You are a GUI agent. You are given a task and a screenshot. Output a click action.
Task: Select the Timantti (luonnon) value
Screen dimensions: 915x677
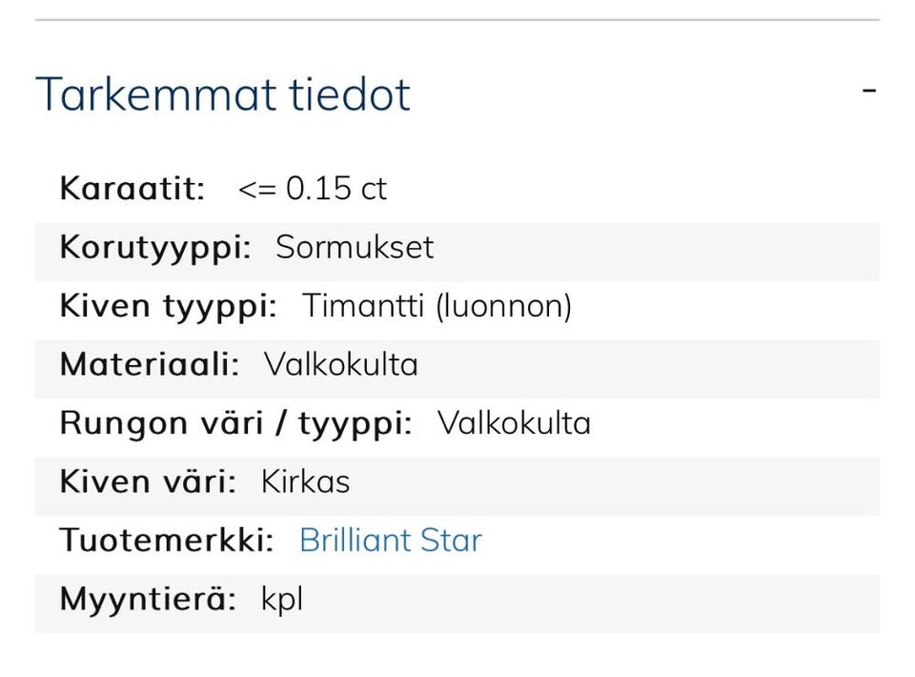tap(437, 306)
